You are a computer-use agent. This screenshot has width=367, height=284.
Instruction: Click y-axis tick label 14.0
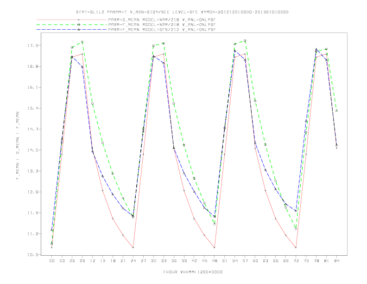tap(32, 150)
